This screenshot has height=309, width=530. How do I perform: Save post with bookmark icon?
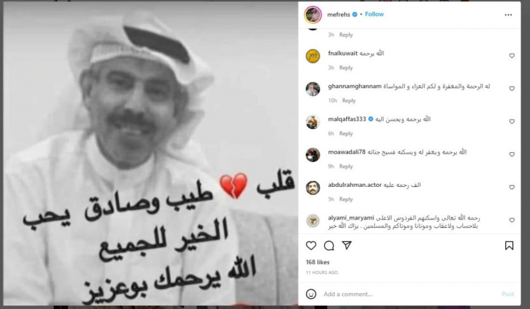pyautogui.click(x=509, y=246)
